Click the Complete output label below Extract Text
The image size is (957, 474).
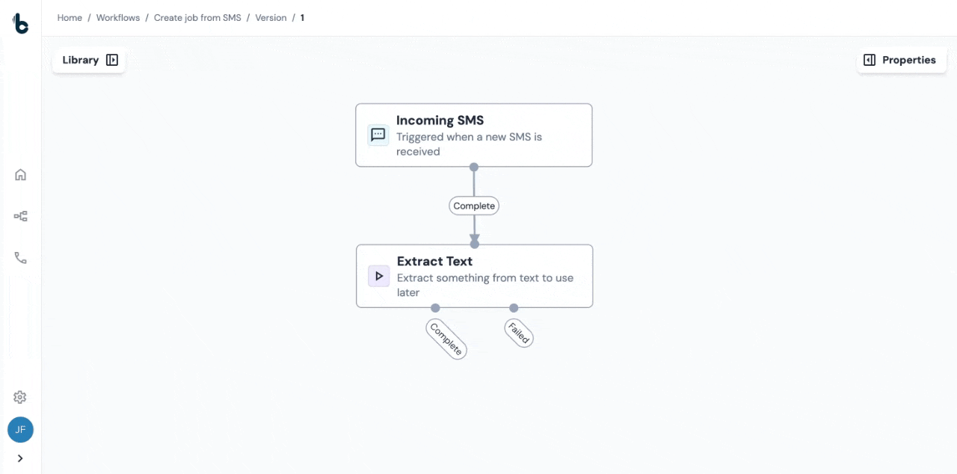tap(446, 339)
